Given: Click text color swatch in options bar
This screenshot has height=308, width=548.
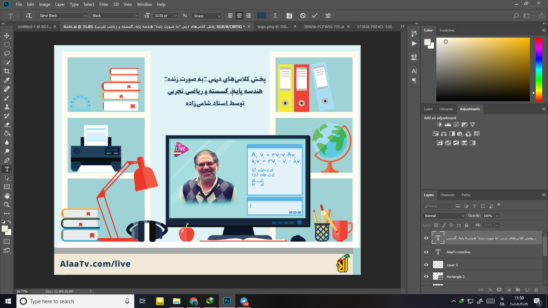Looking at the screenshot, I should [x=262, y=16].
